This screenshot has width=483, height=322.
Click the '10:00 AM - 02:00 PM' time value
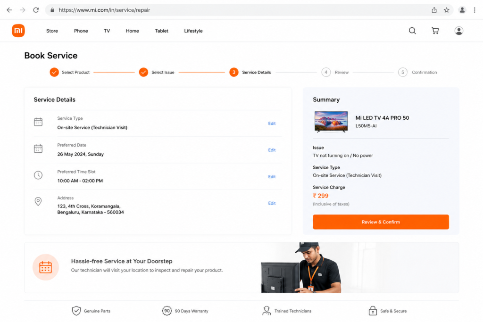click(80, 181)
